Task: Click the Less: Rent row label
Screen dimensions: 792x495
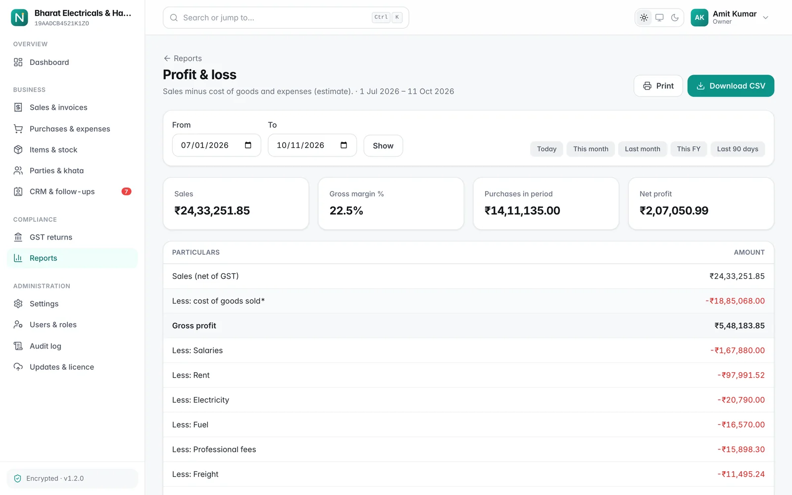Action: pyautogui.click(x=191, y=375)
